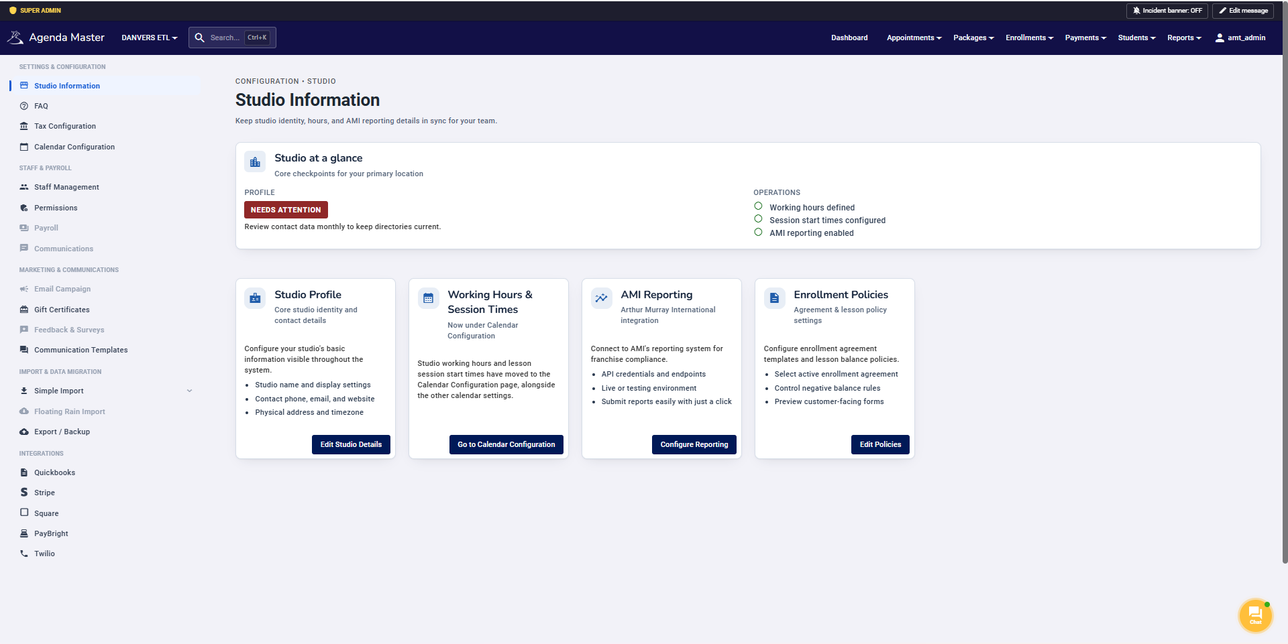
Task: Open the amt_admin user menu
Action: point(1240,38)
